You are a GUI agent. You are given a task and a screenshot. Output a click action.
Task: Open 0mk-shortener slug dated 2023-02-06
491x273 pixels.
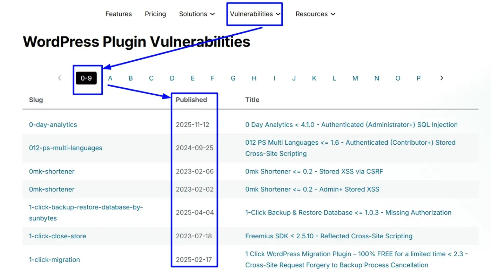click(52, 171)
